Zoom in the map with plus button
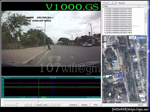The width and height of the screenshot is (150, 112). [x=105, y=44]
